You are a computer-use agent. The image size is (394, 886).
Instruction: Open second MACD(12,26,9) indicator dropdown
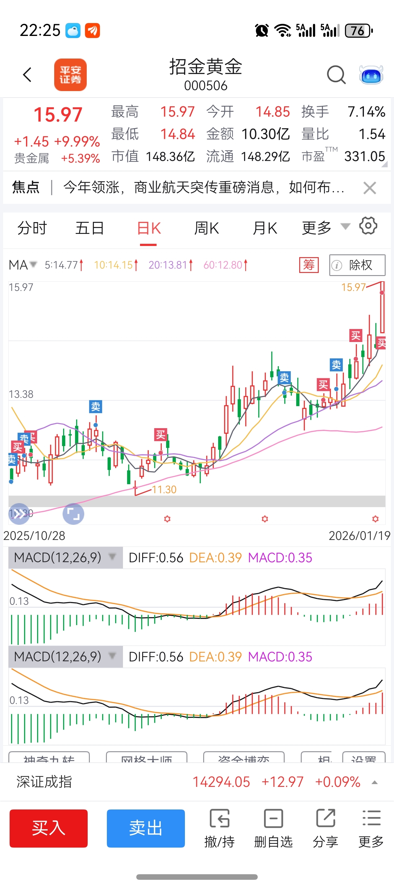[x=65, y=656]
